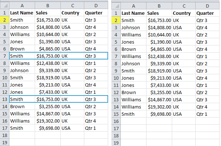Click select-all corner of left spreadsheet
Viewport: 221px width, 146px height.
[5, 6]
